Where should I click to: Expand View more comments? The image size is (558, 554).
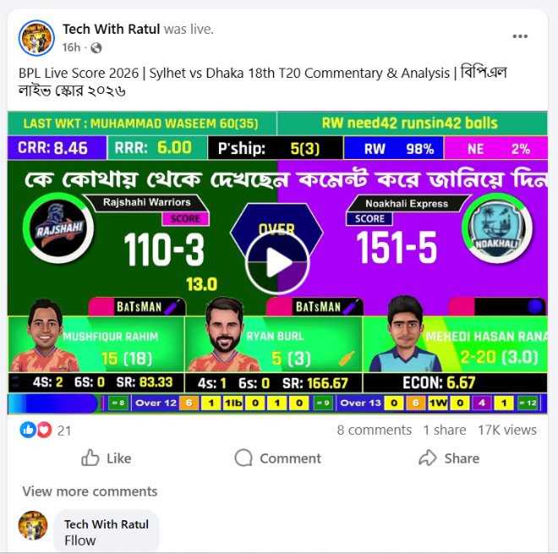90,491
